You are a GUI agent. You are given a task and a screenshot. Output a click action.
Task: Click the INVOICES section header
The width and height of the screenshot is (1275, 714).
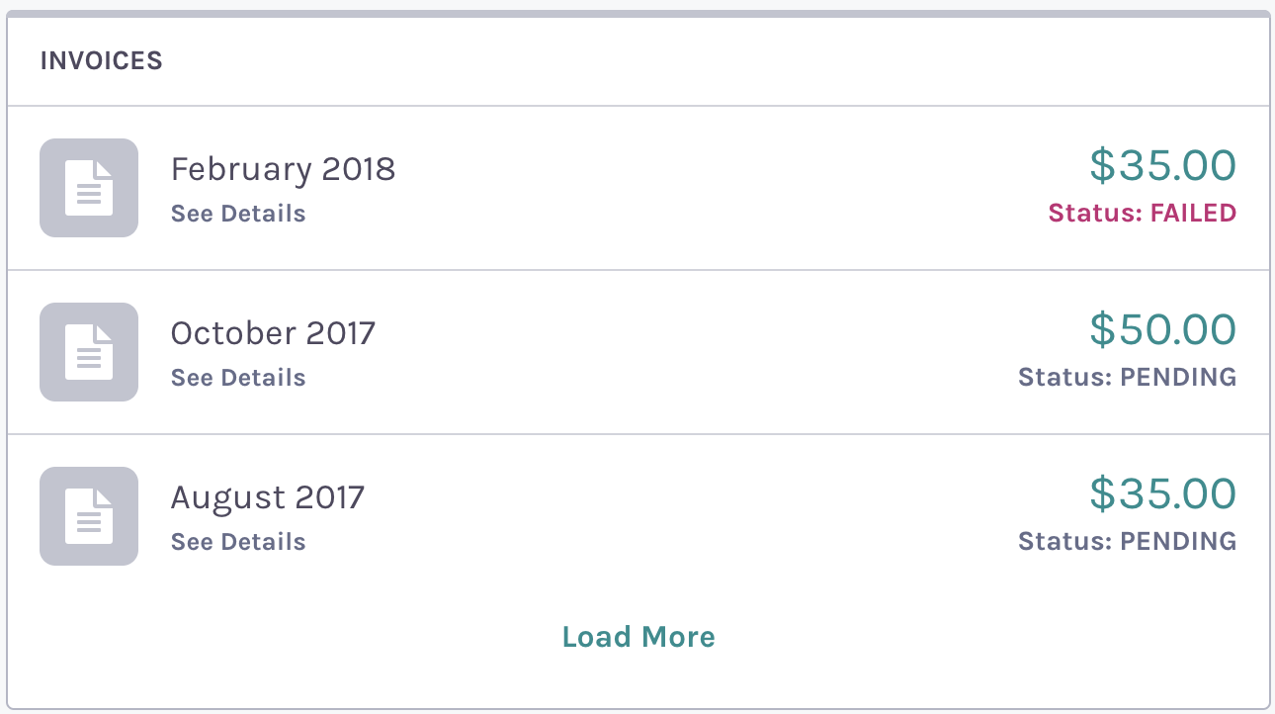[x=101, y=60]
